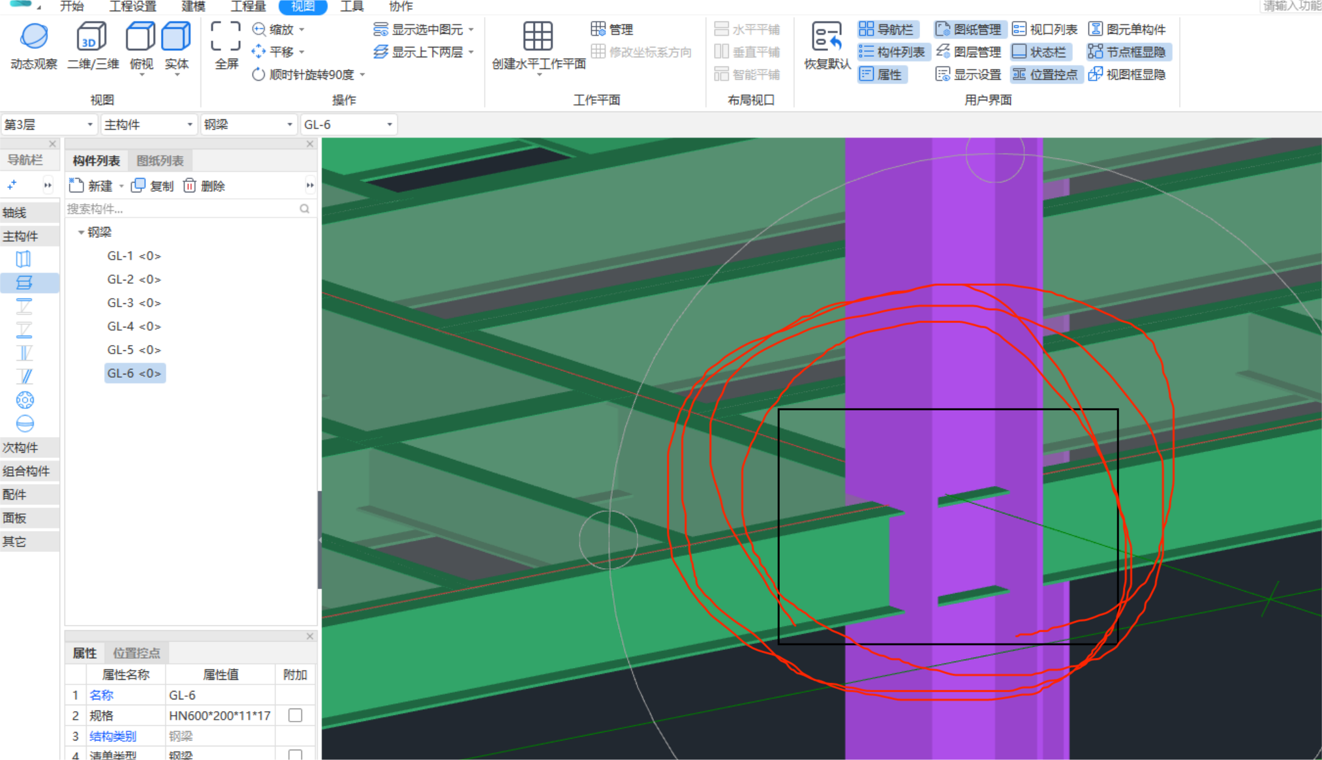The image size is (1322, 760).
Task: Open the 主构件 category dropdown
Action: tap(149, 125)
